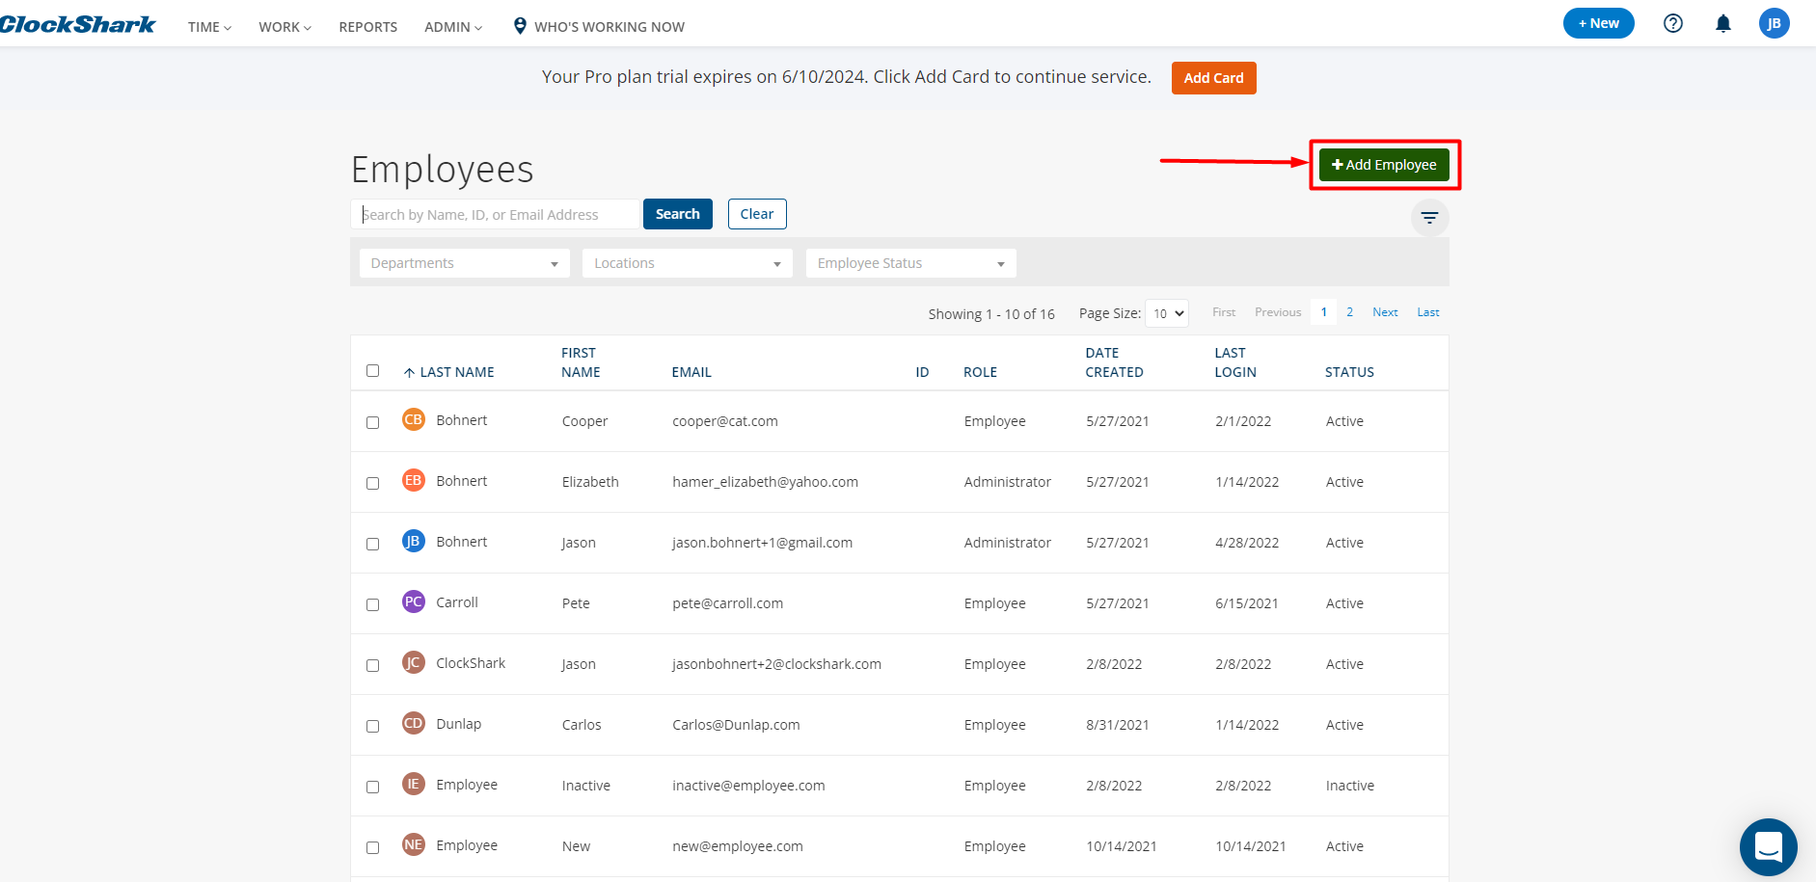Check the select-all employees checkbox

click(x=373, y=371)
